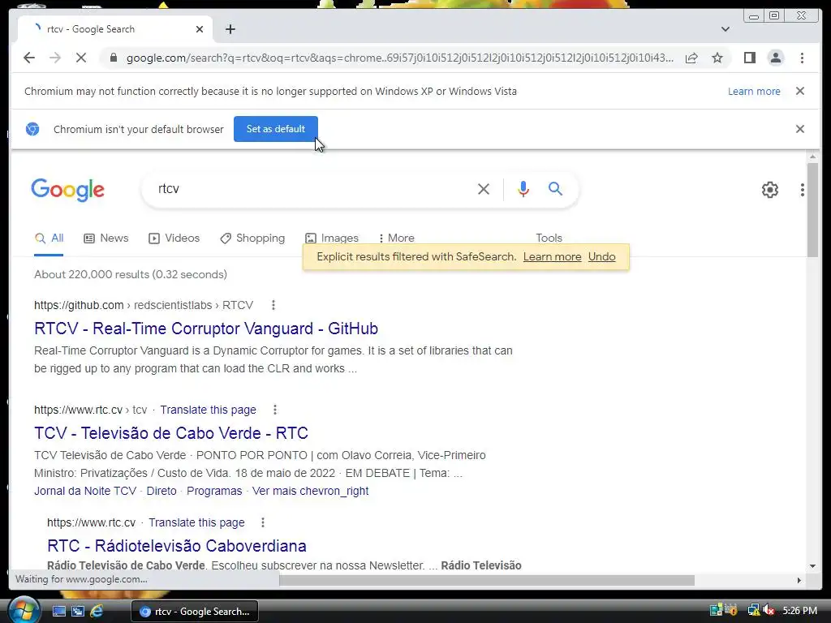Click rtcv - Google Search taskbar button
831x623 pixels.
coord(195,612)
